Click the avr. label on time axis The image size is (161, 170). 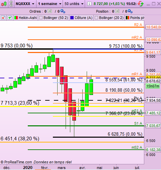tap(82, 168)
